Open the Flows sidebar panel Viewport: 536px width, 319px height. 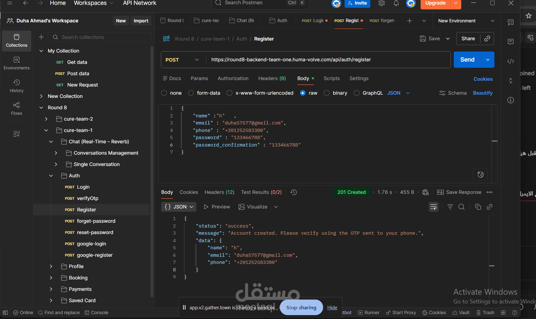(x=17, y=109)
